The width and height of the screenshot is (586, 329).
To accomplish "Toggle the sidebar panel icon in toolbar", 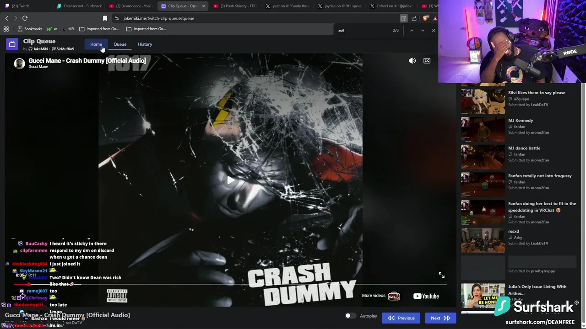I will point(403,18).
